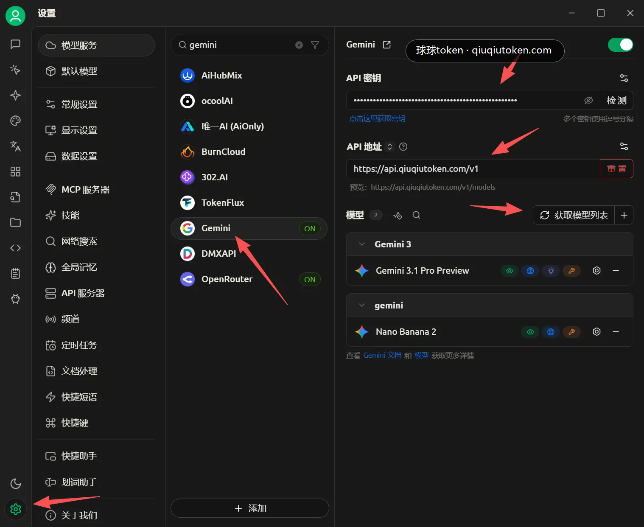
Task: Open MCP 服务器 settings
Action: [x=96, y=189]
